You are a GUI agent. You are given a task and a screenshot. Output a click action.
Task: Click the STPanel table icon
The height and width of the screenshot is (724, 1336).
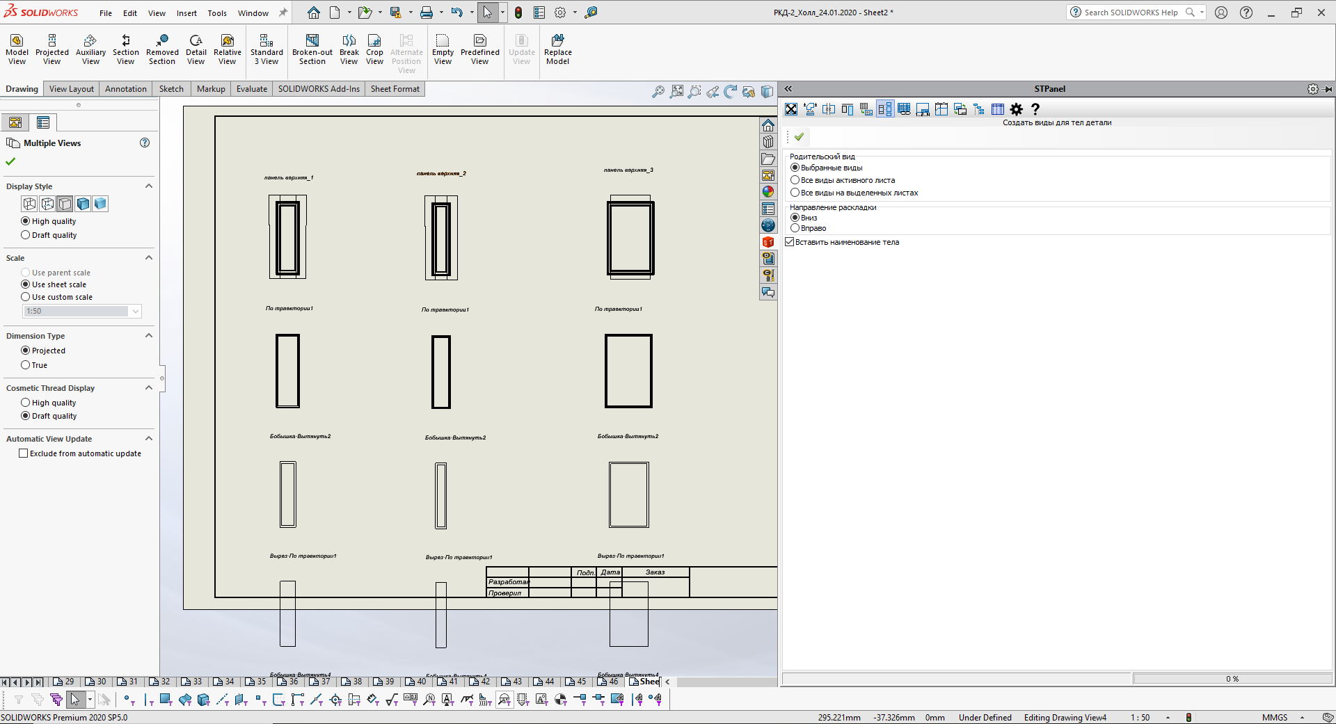coord(998,109)
